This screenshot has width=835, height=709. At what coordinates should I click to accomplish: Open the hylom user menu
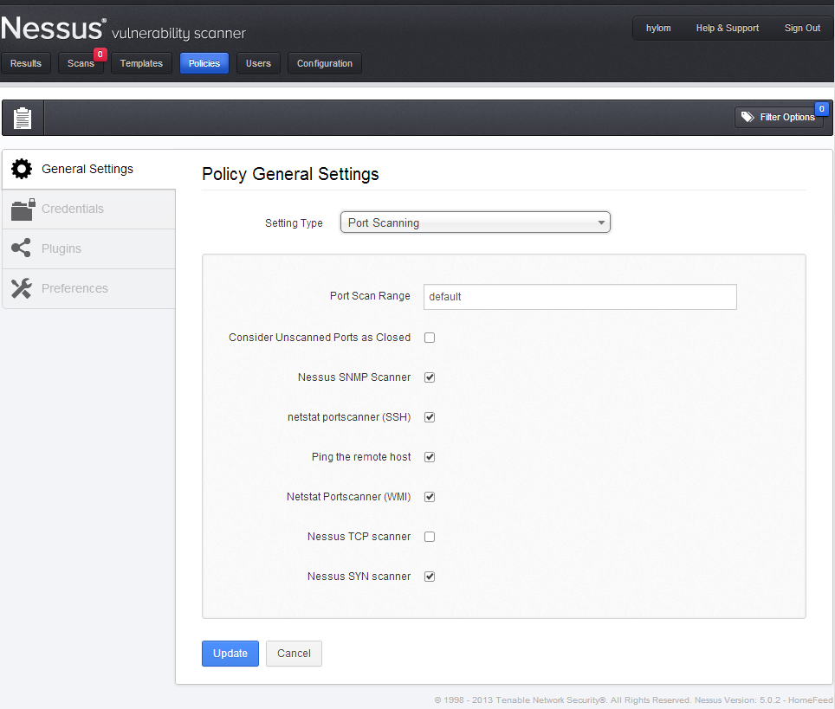point(658,29)
